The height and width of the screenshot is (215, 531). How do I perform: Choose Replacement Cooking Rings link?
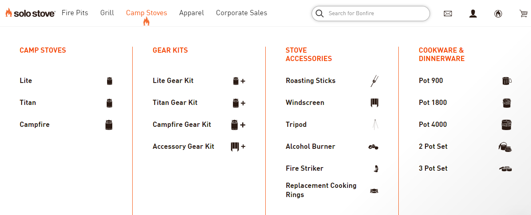(321, 190)
